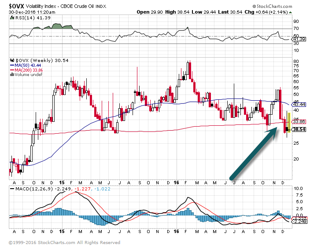Click the green up-triangle beside the change value

(290, 12)
